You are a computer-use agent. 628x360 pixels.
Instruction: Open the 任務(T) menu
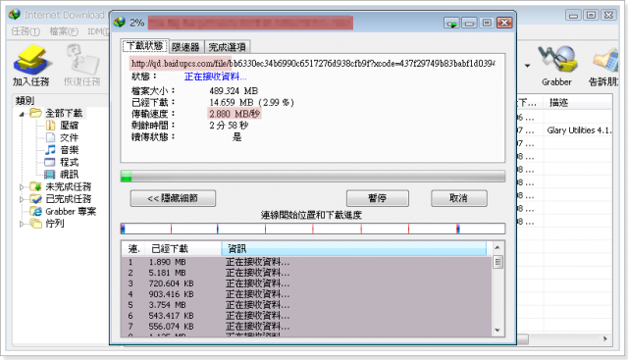tap(26, 31)
